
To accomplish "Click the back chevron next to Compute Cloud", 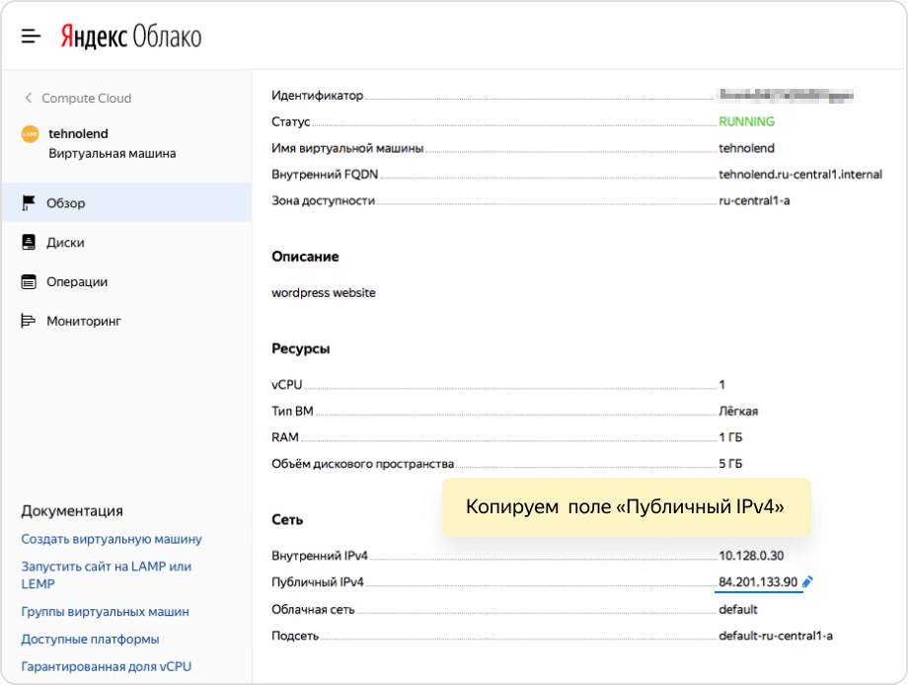I will pyautogui.click(x=28, y=98).
